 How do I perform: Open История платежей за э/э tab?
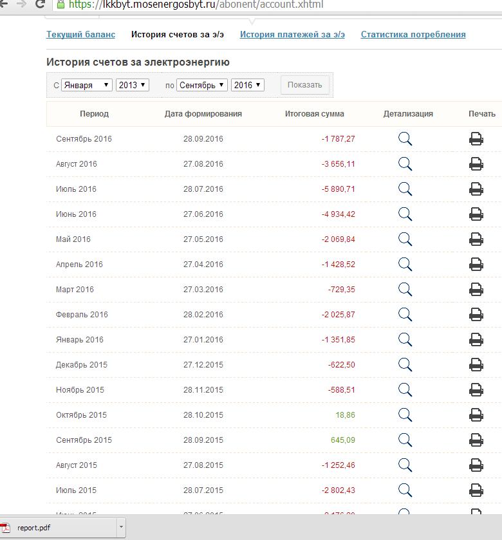(292, 35)
